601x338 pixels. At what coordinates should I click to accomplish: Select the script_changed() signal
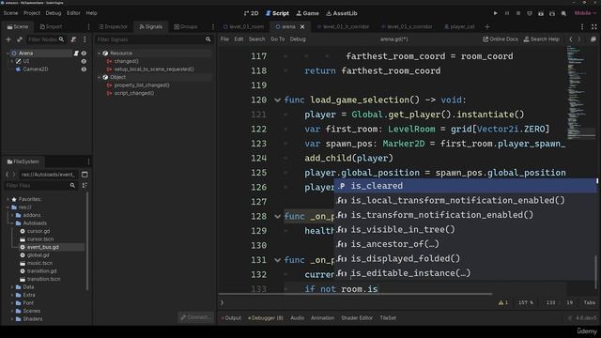coord(133,93)
